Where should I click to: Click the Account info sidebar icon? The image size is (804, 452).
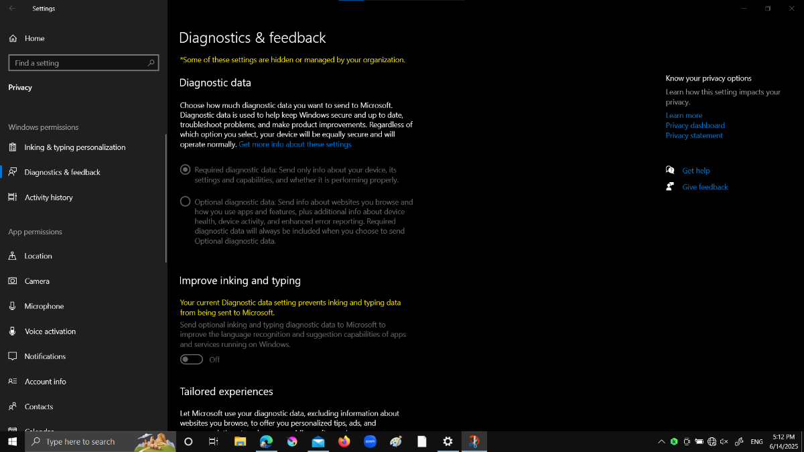(13, 382)
